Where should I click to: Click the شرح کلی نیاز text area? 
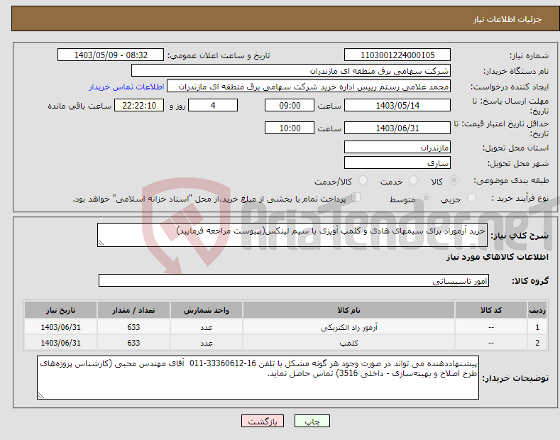292,235
